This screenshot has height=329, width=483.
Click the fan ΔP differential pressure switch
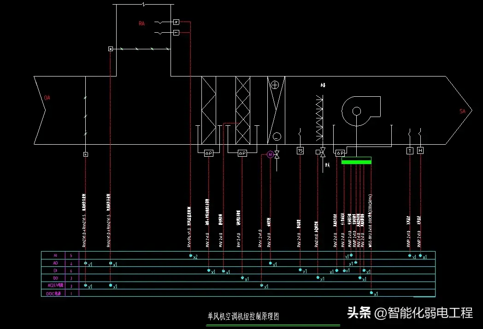click(x=340, y=153)
